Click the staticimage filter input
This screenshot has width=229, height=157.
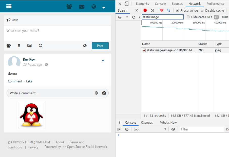[x=163, y=17]
